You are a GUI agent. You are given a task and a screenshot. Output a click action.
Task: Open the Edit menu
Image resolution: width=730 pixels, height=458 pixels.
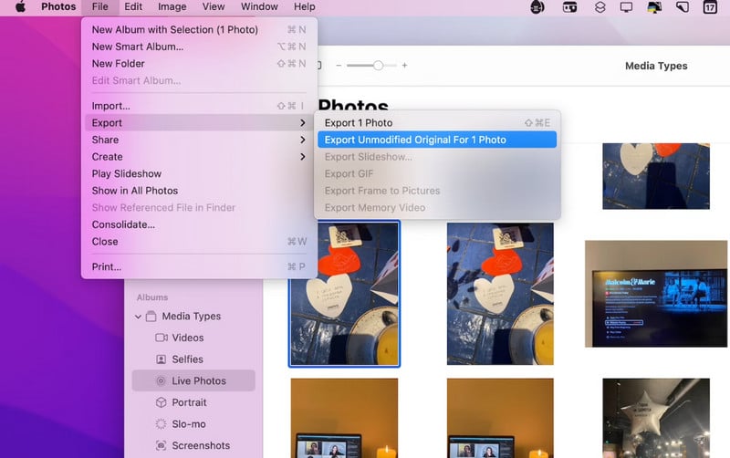pos(133,6)
